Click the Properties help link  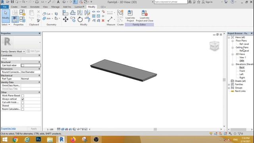(8, 129)
